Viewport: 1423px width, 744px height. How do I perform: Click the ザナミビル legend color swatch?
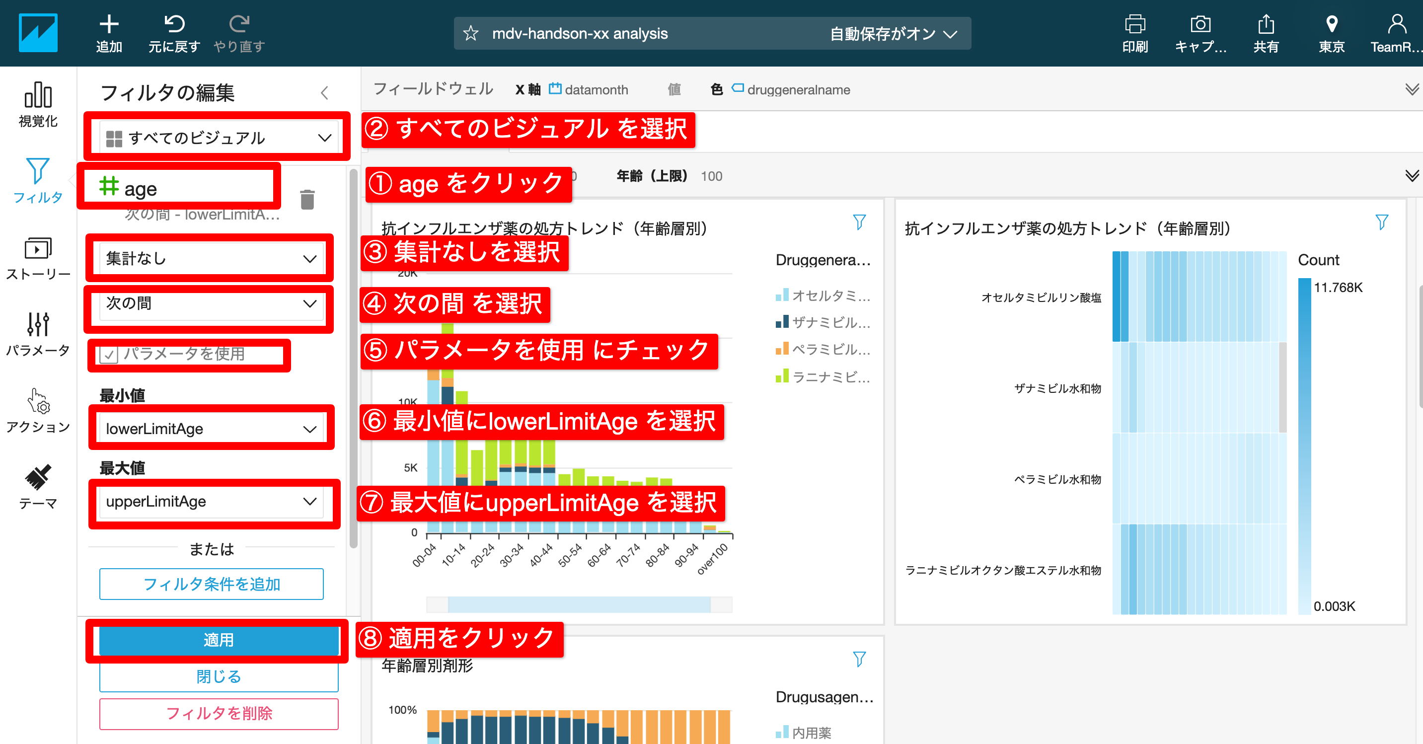click(x=781, y=321)
